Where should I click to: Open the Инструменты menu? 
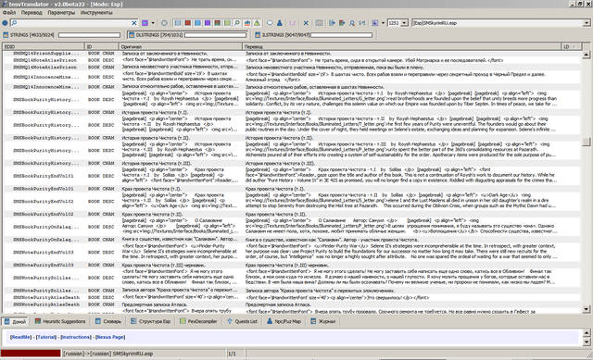[96, 12]
